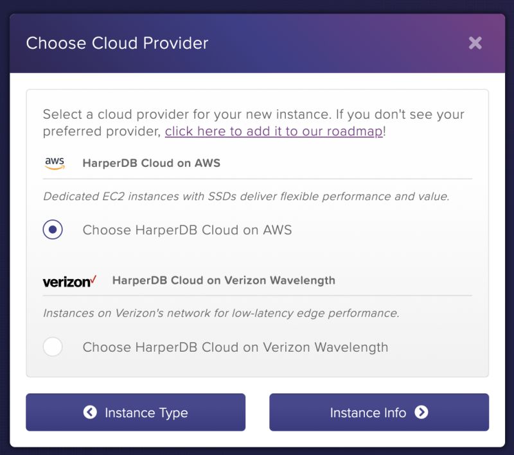Click the left chevron icon on Instance Type
Image resolution: width=514 pixels, height=455 pixels.
tap(91, 413)
